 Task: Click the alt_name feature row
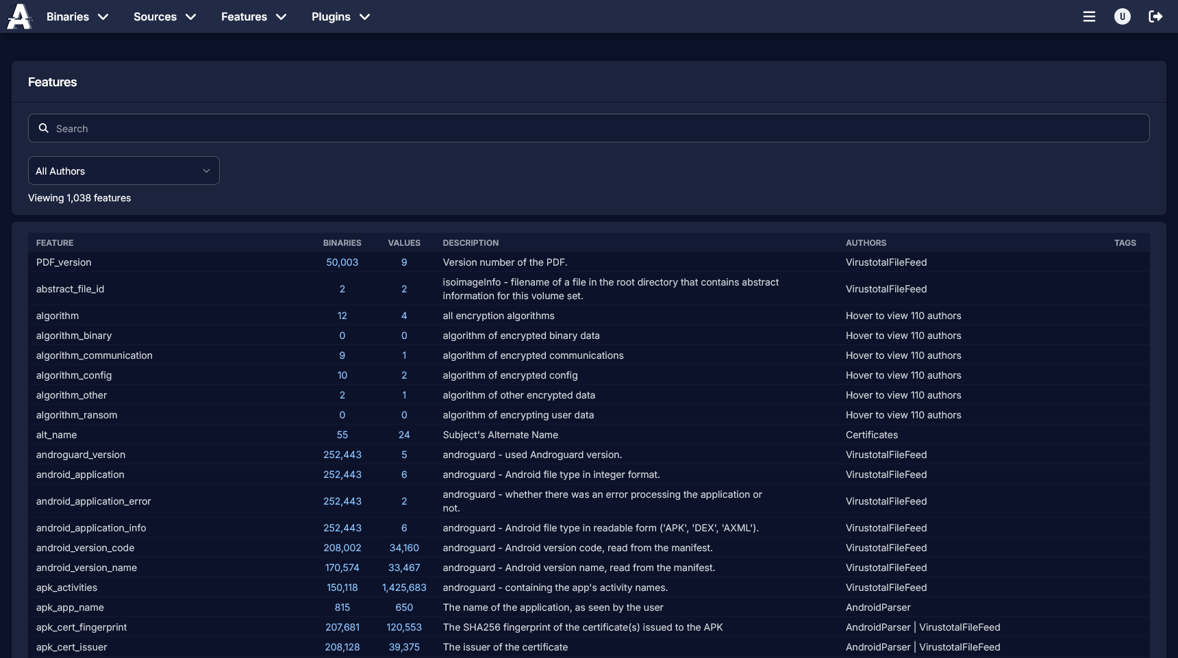57,435
